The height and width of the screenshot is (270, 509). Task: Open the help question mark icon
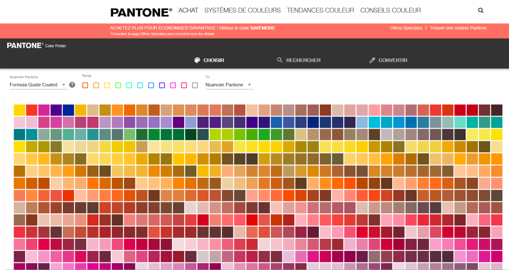click(72, 85)
